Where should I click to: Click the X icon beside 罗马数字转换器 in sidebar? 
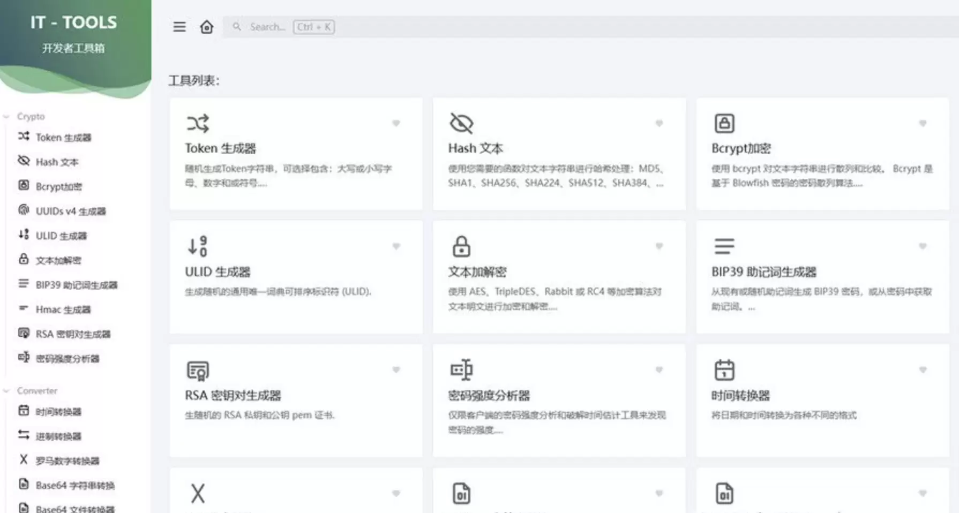point(24,459)
